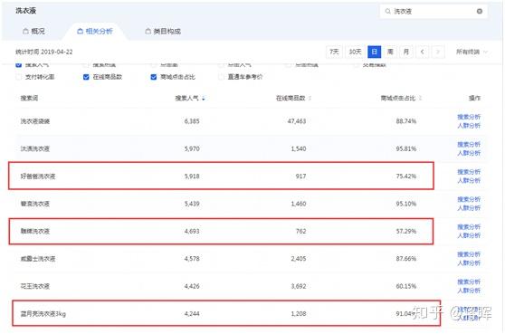Open 搜索分析 for 洗衣液袋装 row

[x=469, y=117]
